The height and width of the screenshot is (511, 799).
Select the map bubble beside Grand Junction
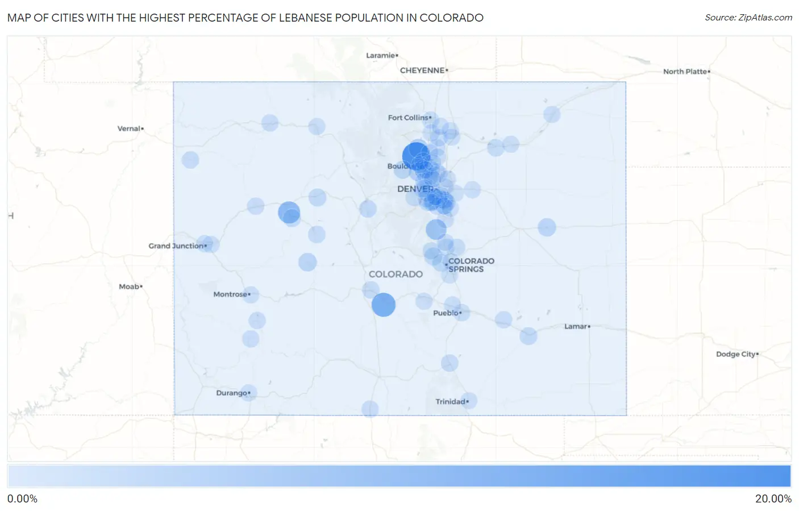tap(211, 244)
